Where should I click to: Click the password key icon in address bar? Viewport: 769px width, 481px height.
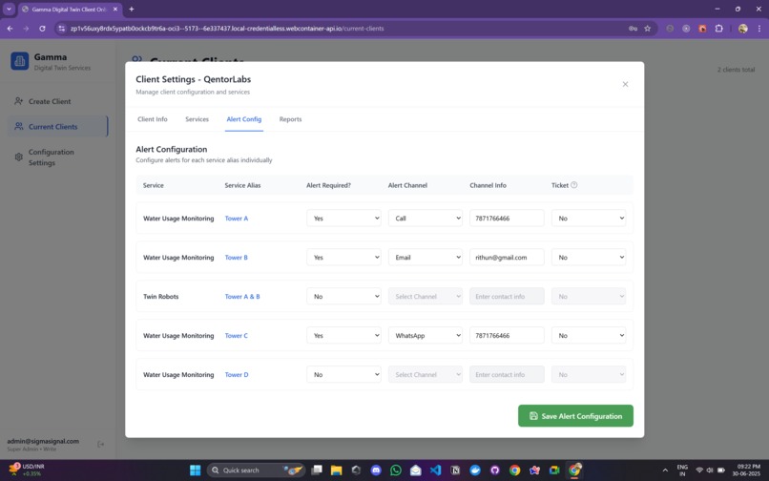(633, 29)
